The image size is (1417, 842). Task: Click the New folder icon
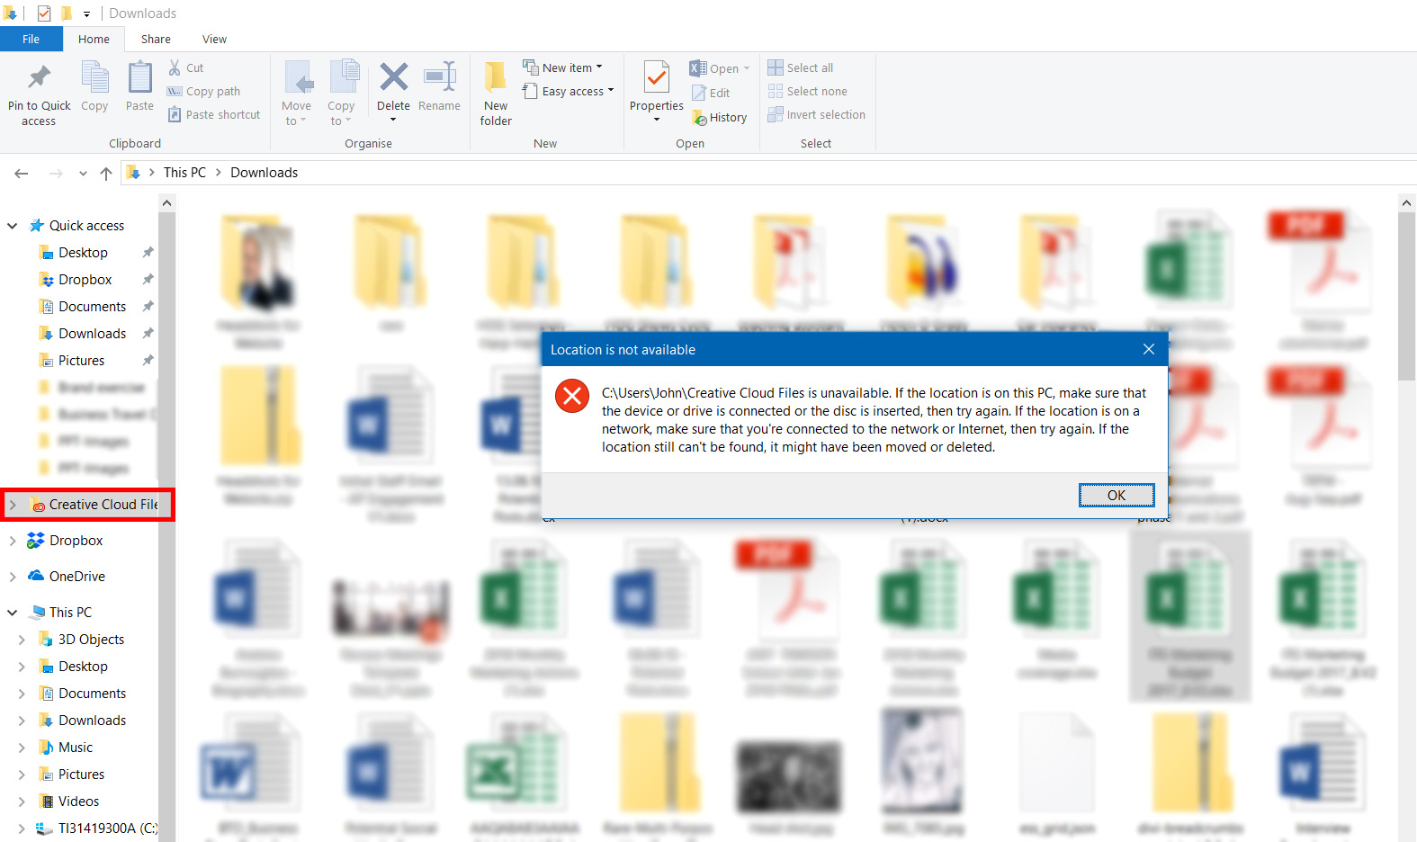point(496,77)
